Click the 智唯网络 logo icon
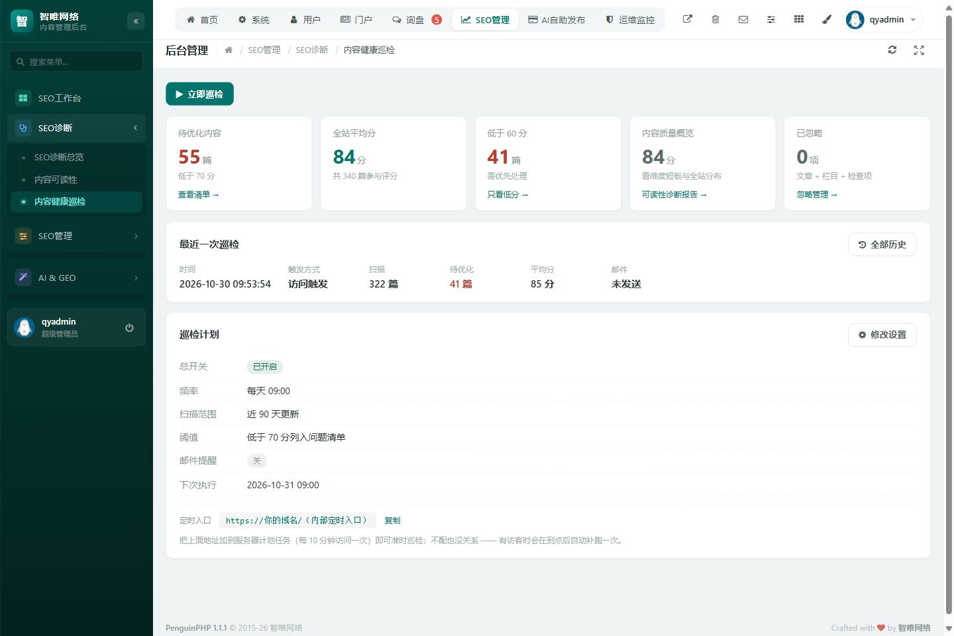This screenshot has width=954, height=636. 22,21
